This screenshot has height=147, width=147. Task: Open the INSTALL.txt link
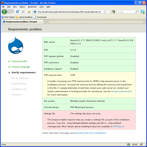coord(118,126)
